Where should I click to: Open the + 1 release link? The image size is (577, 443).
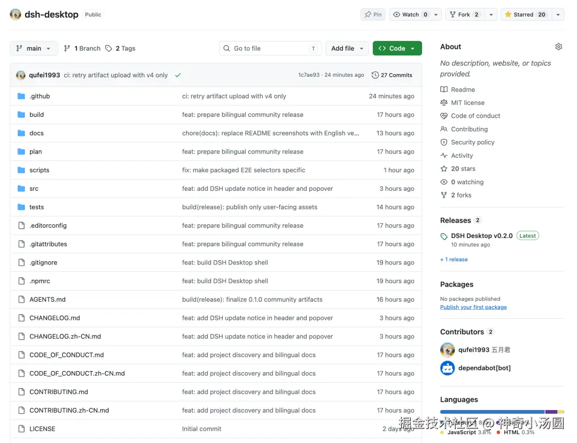(454, 259)
